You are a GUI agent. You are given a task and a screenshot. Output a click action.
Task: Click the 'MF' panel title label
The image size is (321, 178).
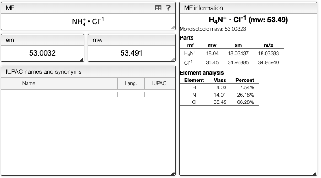point(10,8)
